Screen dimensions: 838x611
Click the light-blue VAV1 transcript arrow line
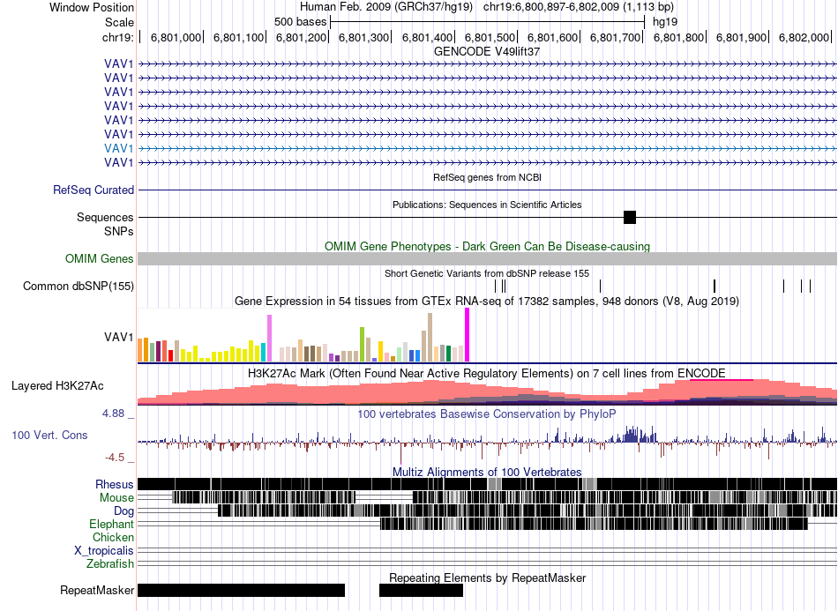coord(488,148)
